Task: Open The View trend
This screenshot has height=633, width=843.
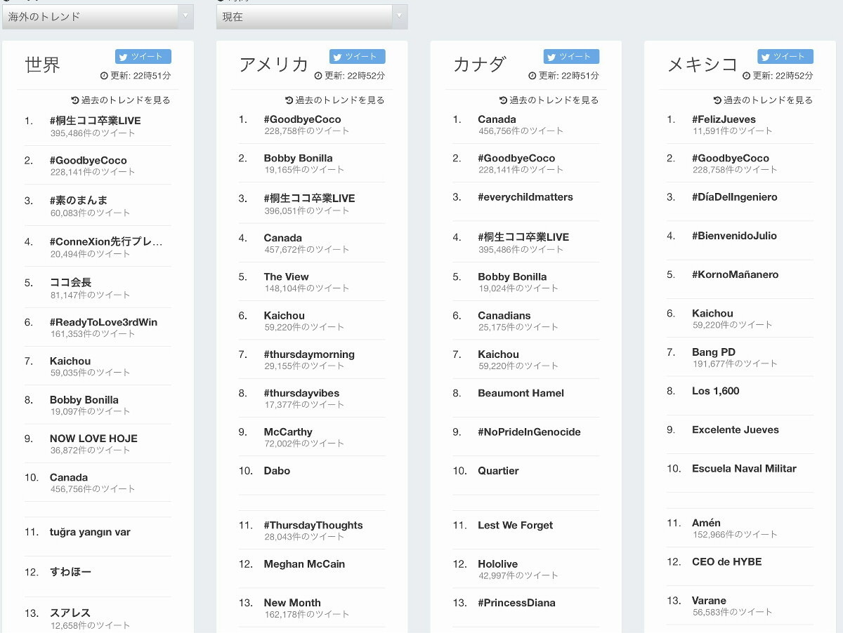Action: point(287,277)
